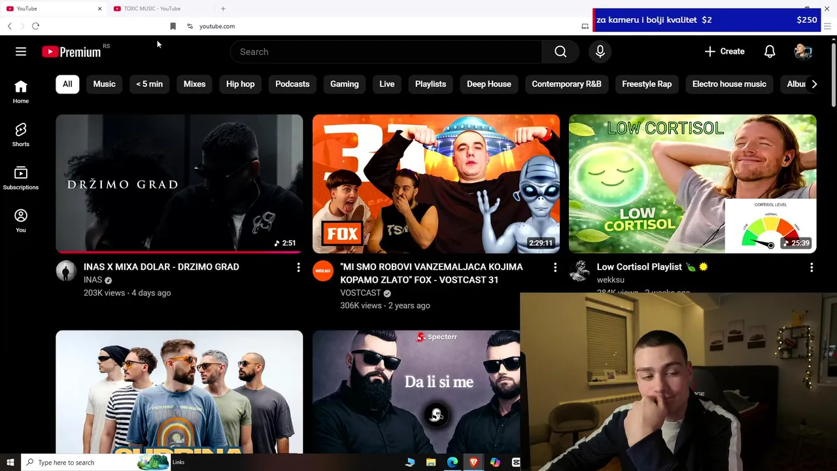Viewport: 837px width, 471px height.
Task: Click the Create button
Action: pos(725,52)
